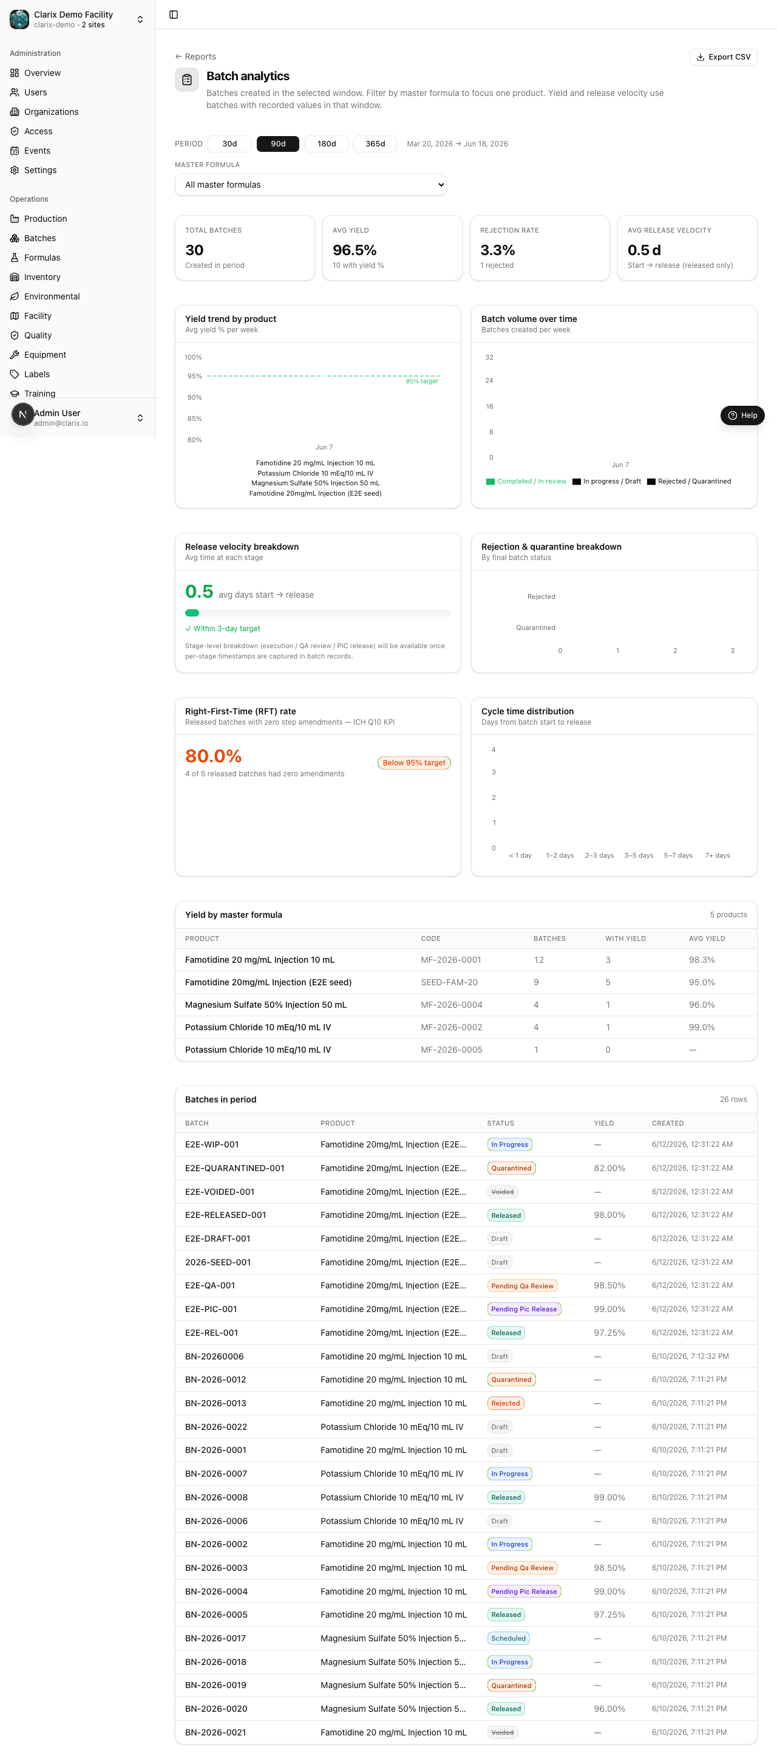Click the Access shield icon
The height and width of the screenshot is (1764, 777).
coord(15,131)
